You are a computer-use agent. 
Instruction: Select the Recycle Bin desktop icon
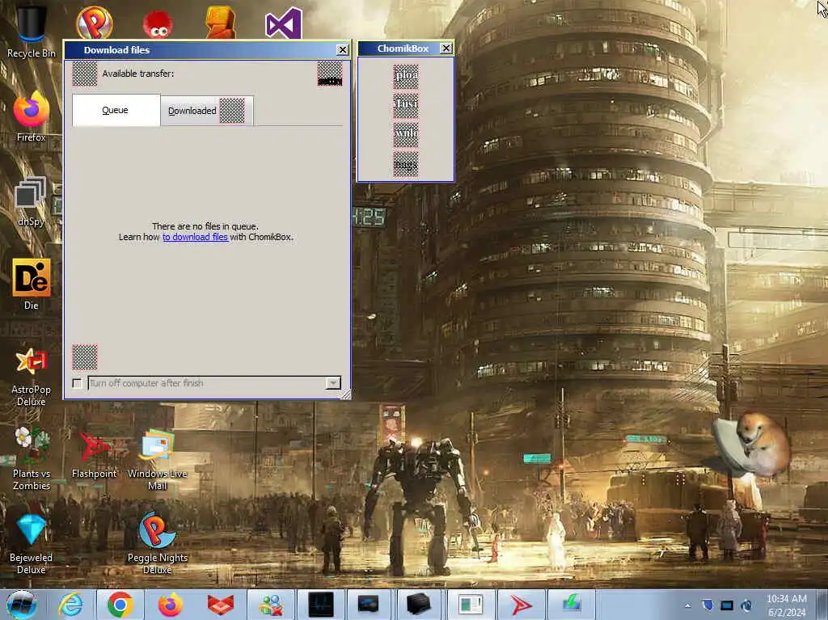[x=32, y=31]
